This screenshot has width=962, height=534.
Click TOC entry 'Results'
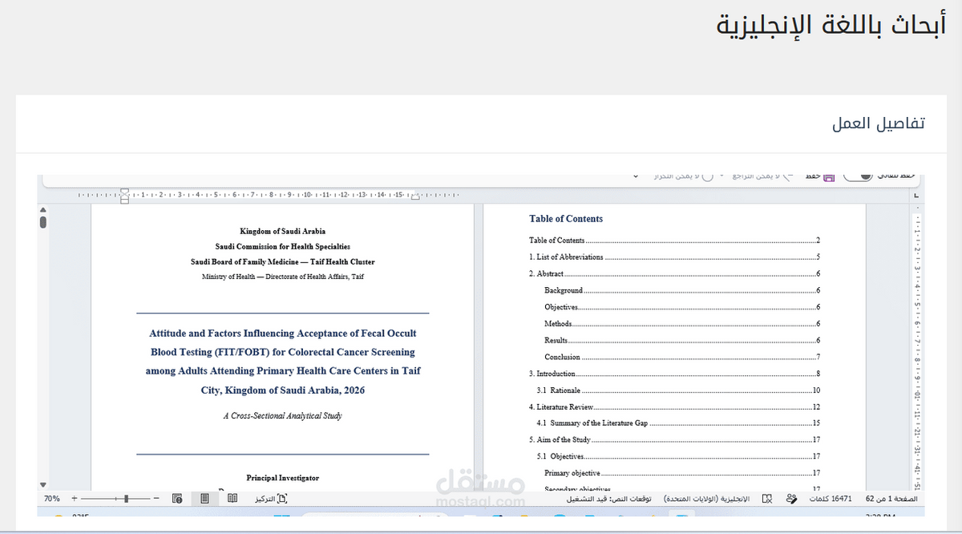coord(556,340)
